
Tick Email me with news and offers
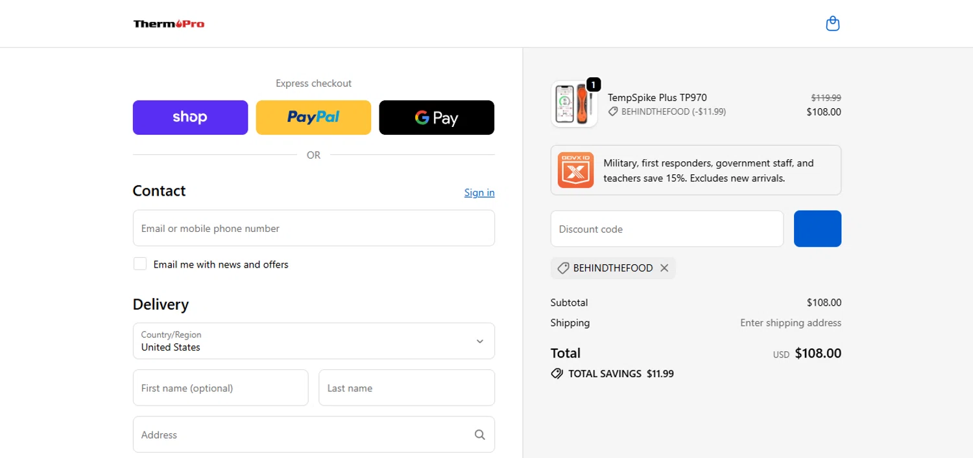tap(140, 264)
